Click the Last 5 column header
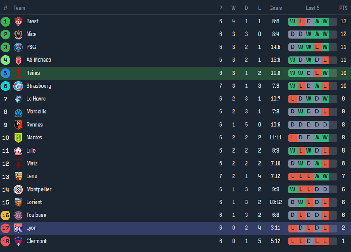Viewport: 351px width, 252px height. (x=313, y=8)
